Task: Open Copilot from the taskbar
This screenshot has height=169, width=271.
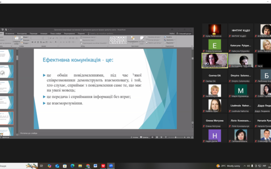Action: coord(49,166)
